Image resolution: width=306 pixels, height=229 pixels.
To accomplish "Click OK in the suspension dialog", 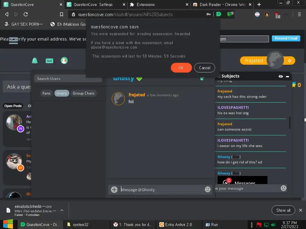I will [x=181, y=68].
